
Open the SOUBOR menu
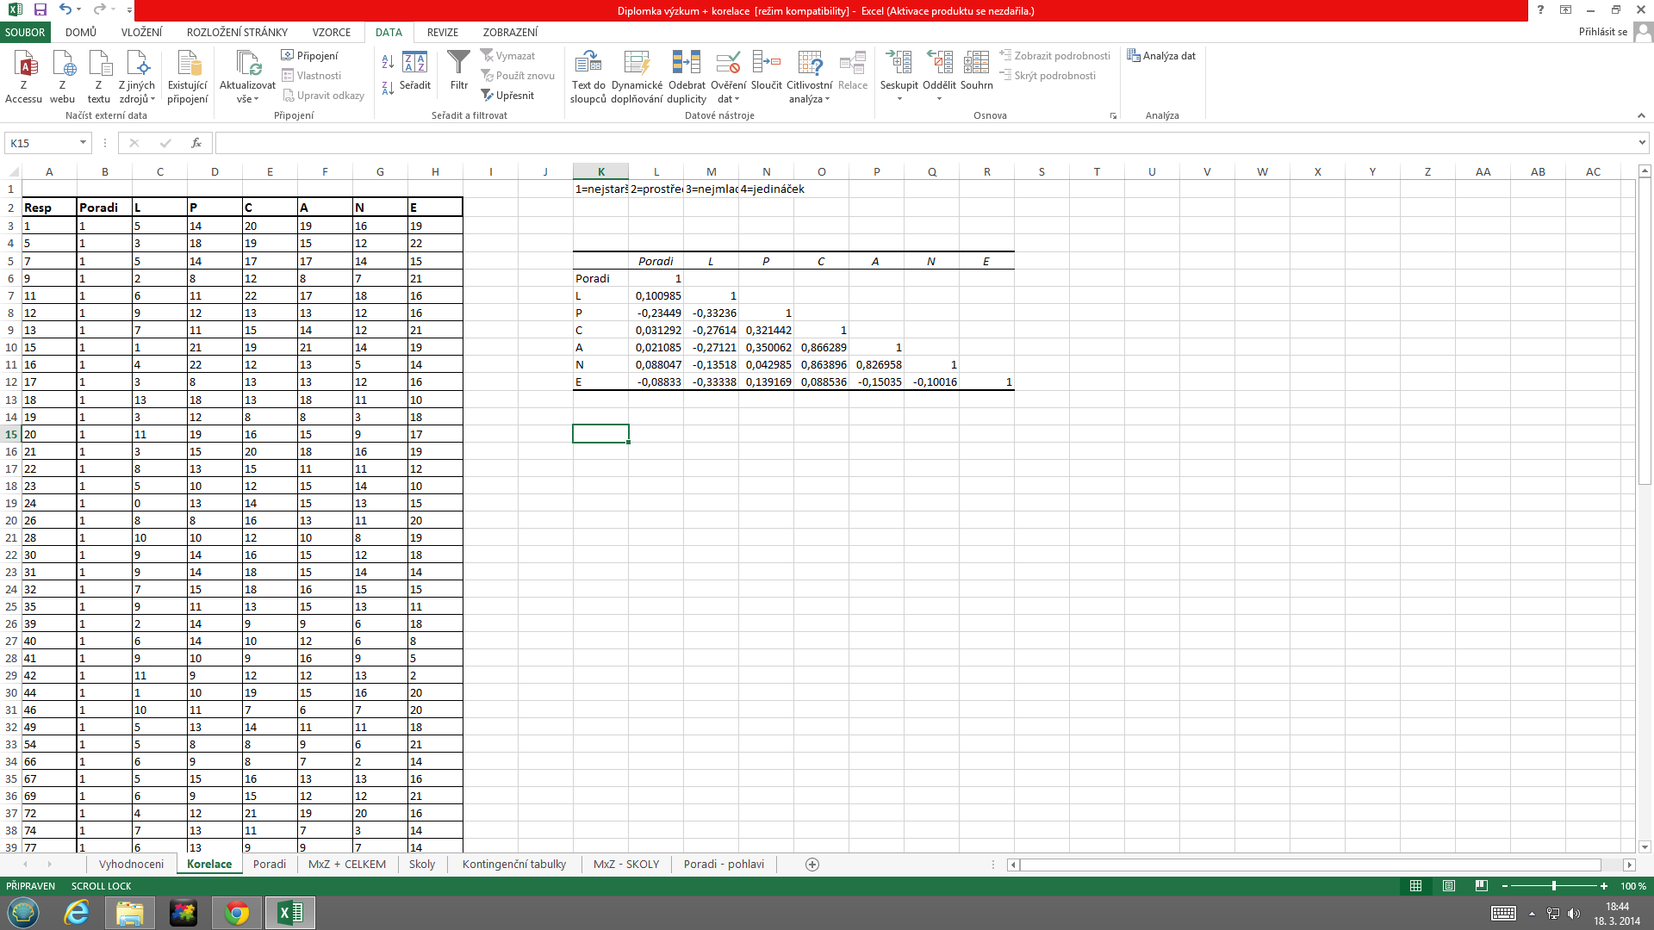pos(25,33)
